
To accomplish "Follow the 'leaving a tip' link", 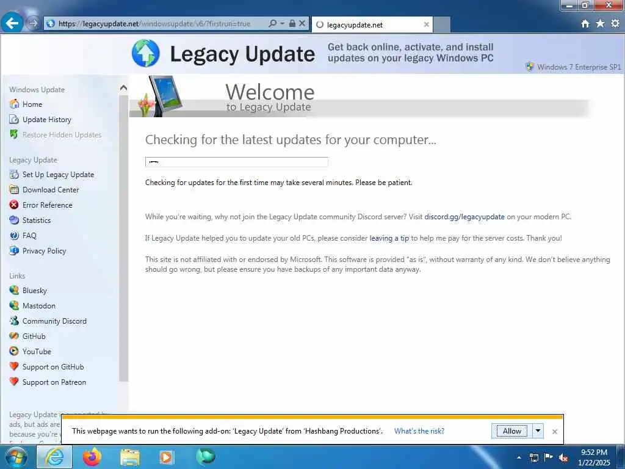I will (x=389, y=238).
